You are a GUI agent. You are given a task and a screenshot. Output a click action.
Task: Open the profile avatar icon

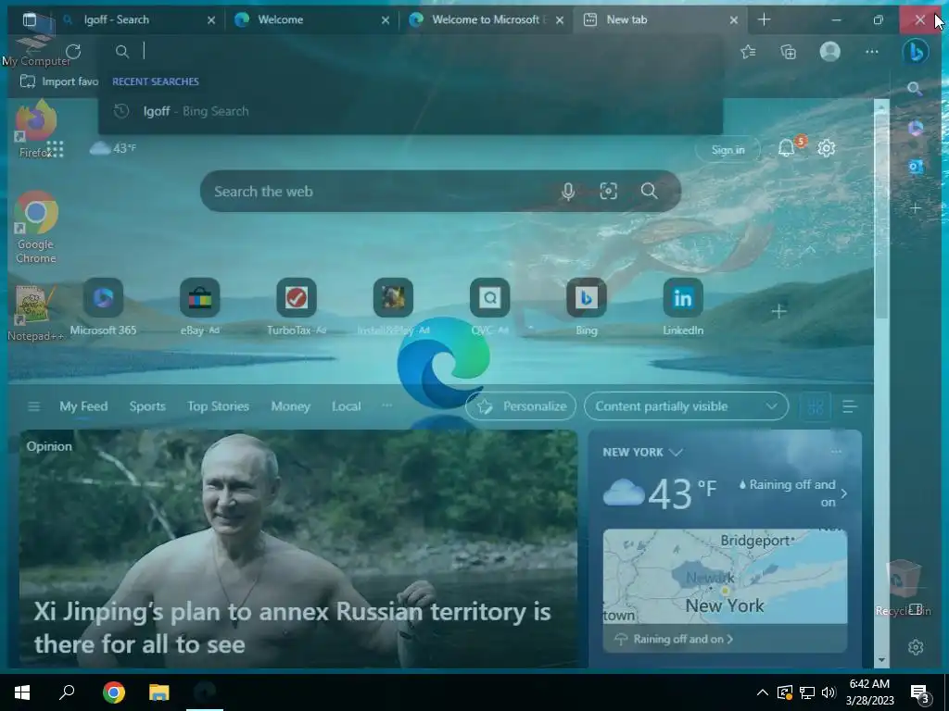(x=829, y=52)
